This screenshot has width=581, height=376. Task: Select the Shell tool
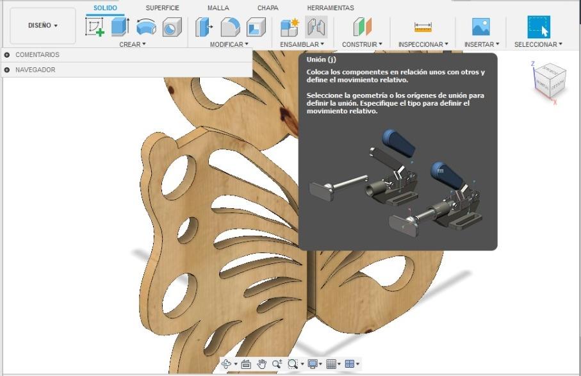point(256,27)
